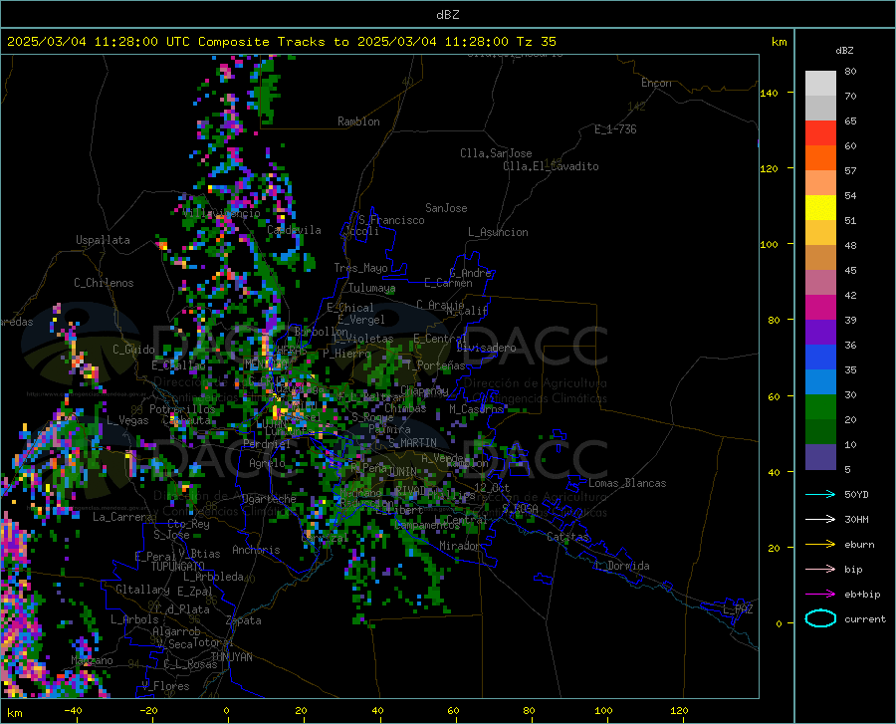Click the '-40' tick on horizontal km axis

[73, 710]
